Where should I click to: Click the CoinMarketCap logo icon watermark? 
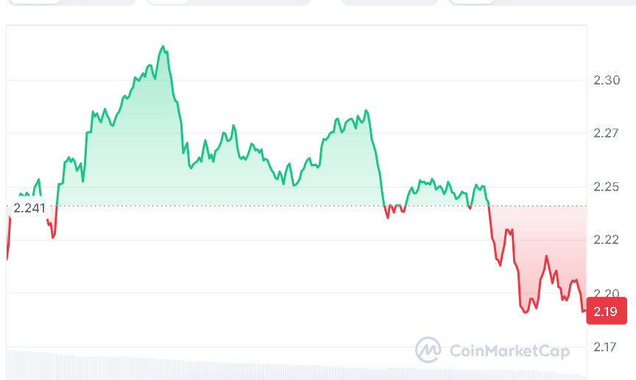point(428,350)
